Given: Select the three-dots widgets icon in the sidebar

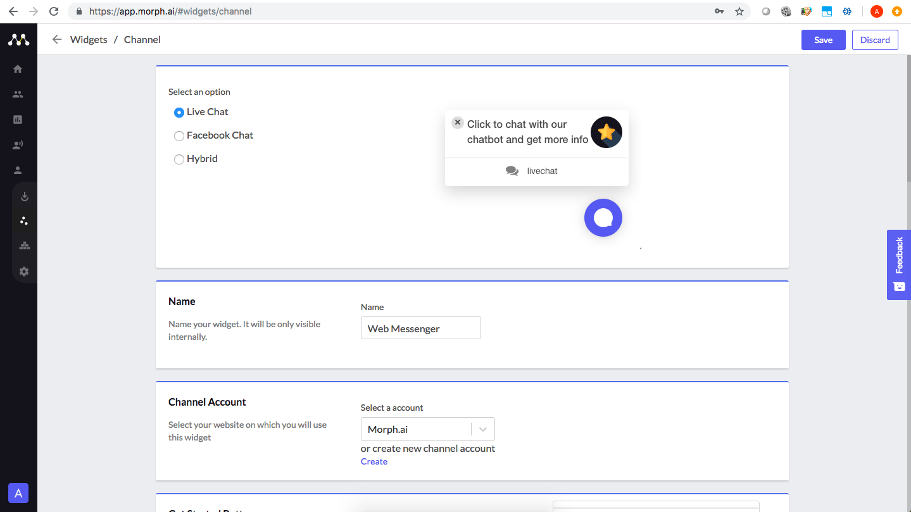Looking at the screenshot, I should pos(24,221).
